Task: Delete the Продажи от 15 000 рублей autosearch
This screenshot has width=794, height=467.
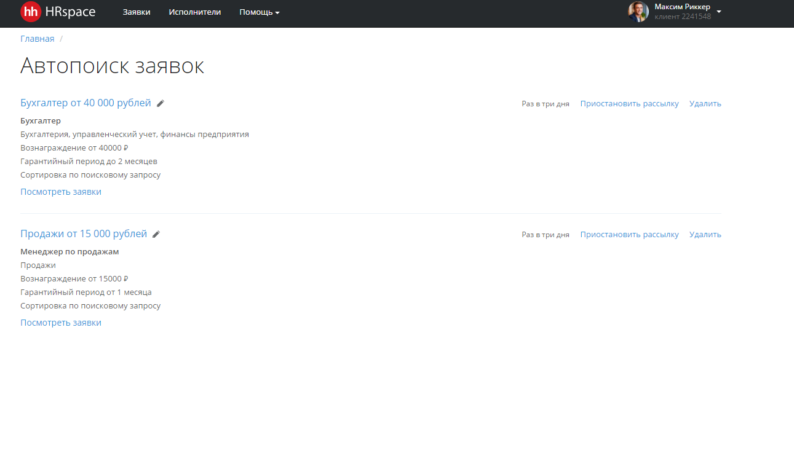Action: (705, 235)
